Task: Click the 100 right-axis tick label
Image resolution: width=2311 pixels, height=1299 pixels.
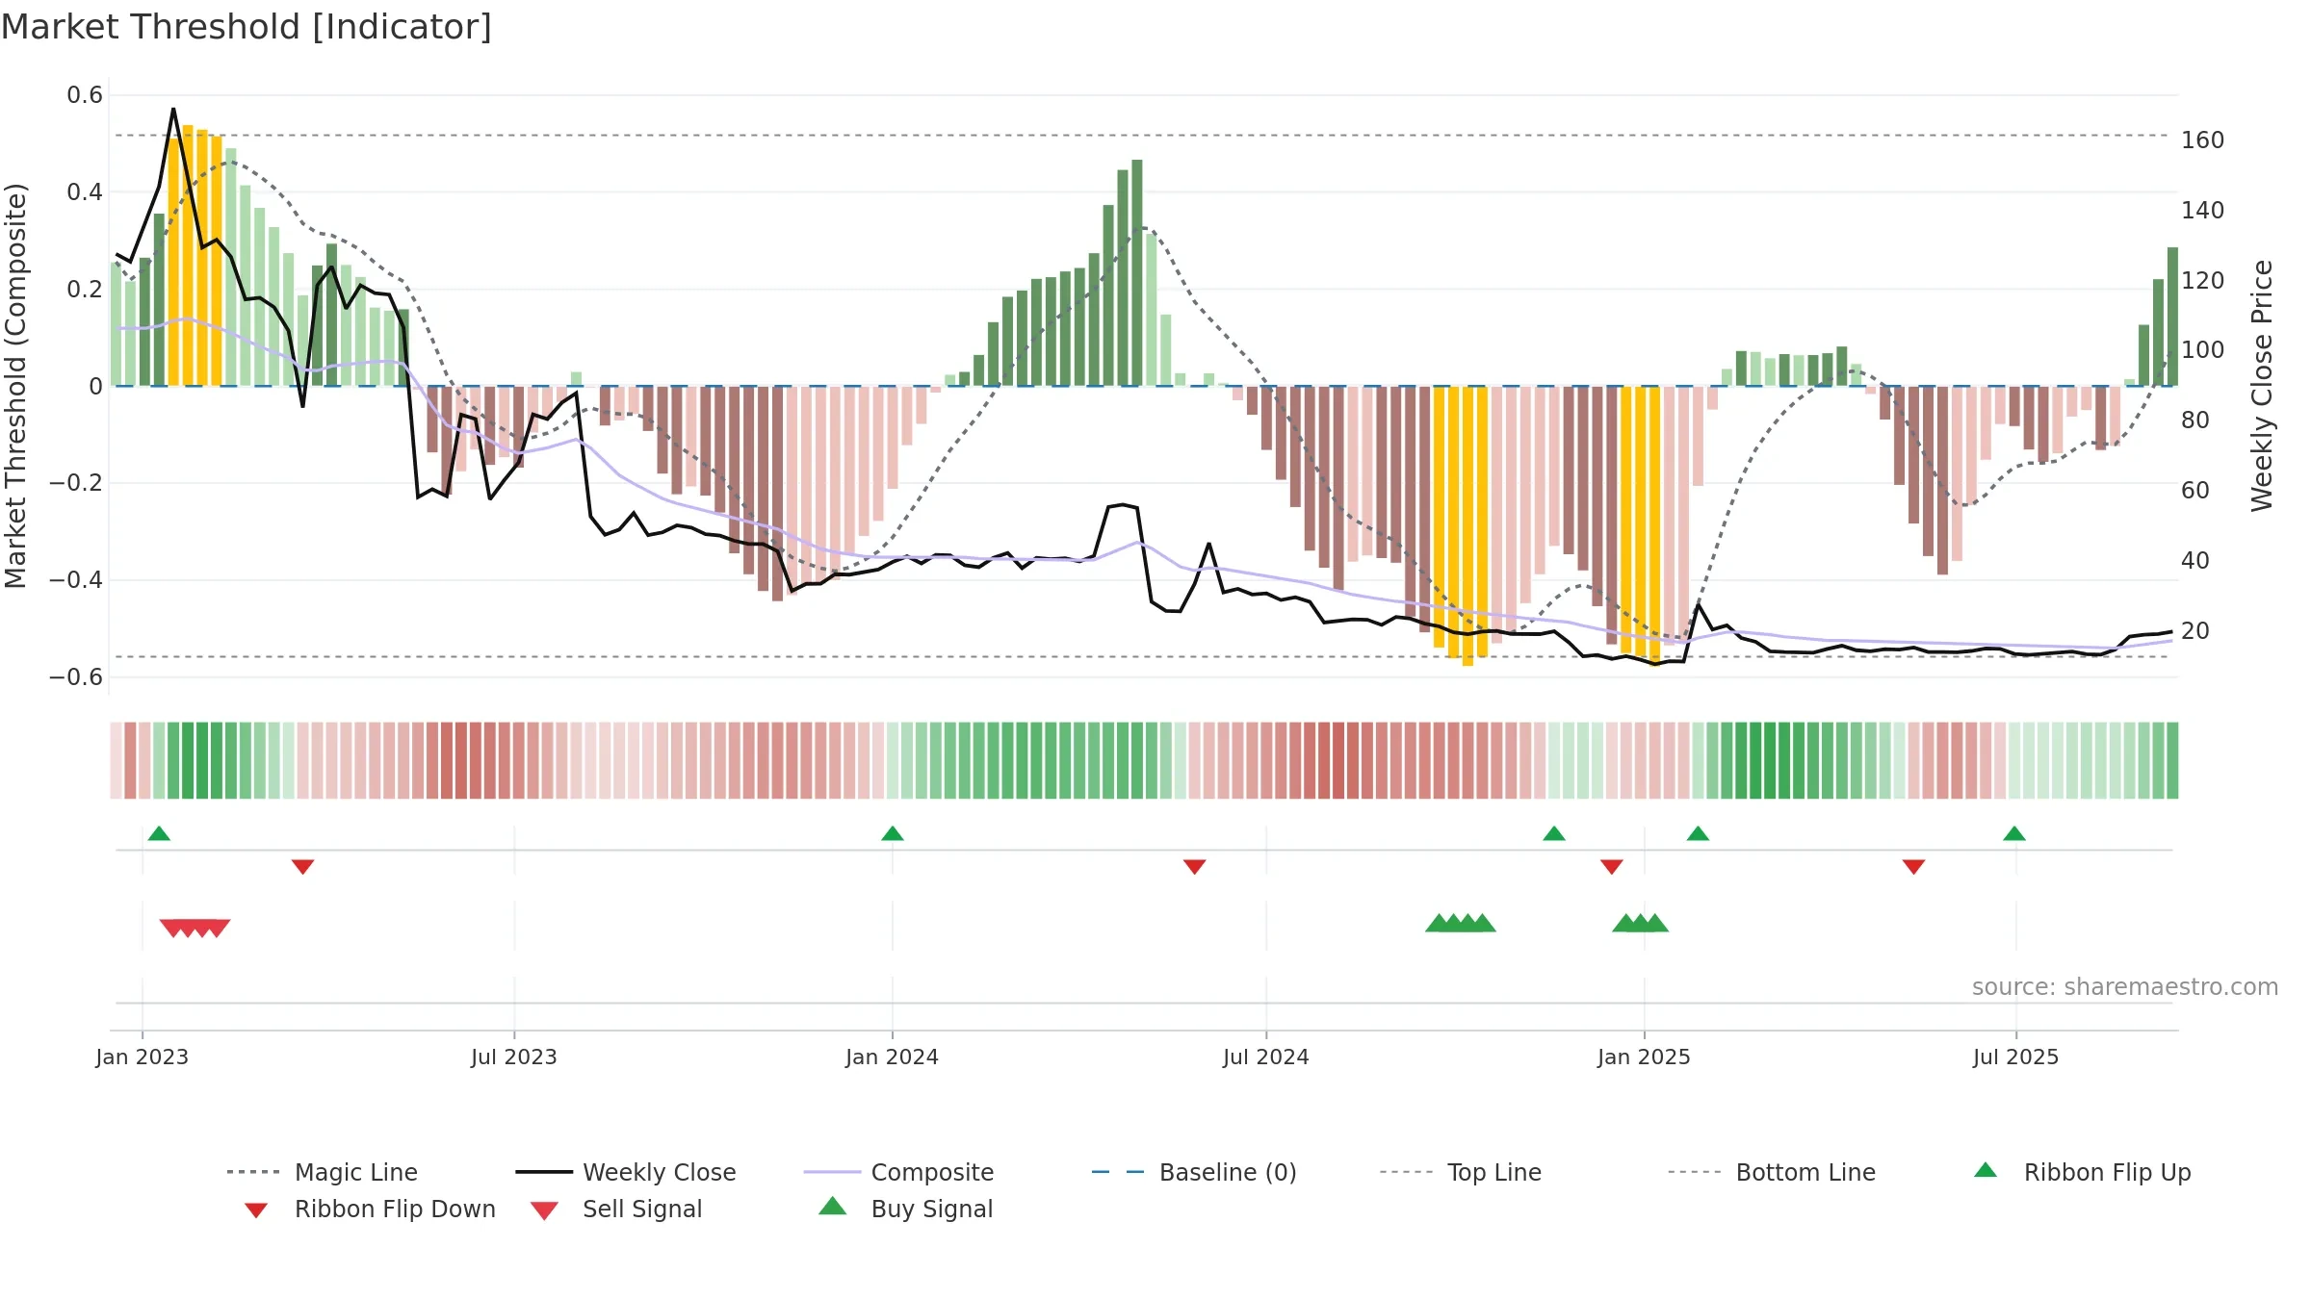Action: 2203,350
